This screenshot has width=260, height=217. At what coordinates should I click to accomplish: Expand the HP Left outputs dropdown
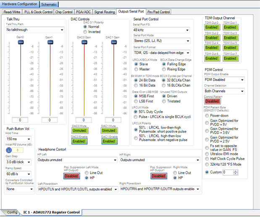point(77,160)
